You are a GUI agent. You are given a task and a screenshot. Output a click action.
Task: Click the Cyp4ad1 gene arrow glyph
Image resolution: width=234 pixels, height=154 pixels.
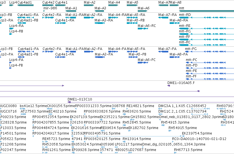25,5
